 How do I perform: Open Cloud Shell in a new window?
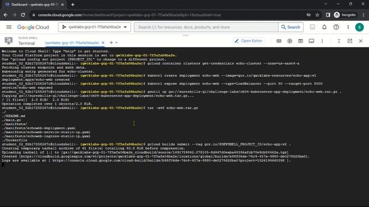coord(350,41)
